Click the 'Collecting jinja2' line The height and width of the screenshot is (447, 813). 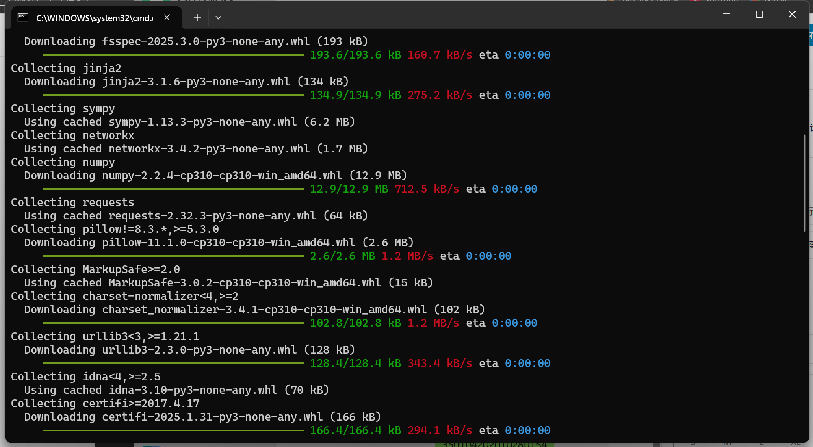pos(66,68)
